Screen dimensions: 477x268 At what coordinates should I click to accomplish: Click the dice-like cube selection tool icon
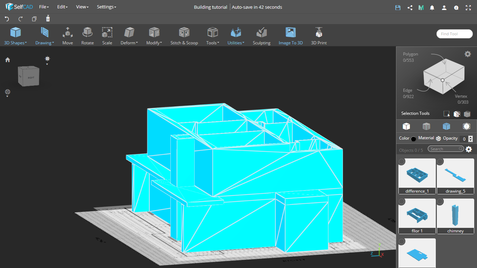(457, 114)
